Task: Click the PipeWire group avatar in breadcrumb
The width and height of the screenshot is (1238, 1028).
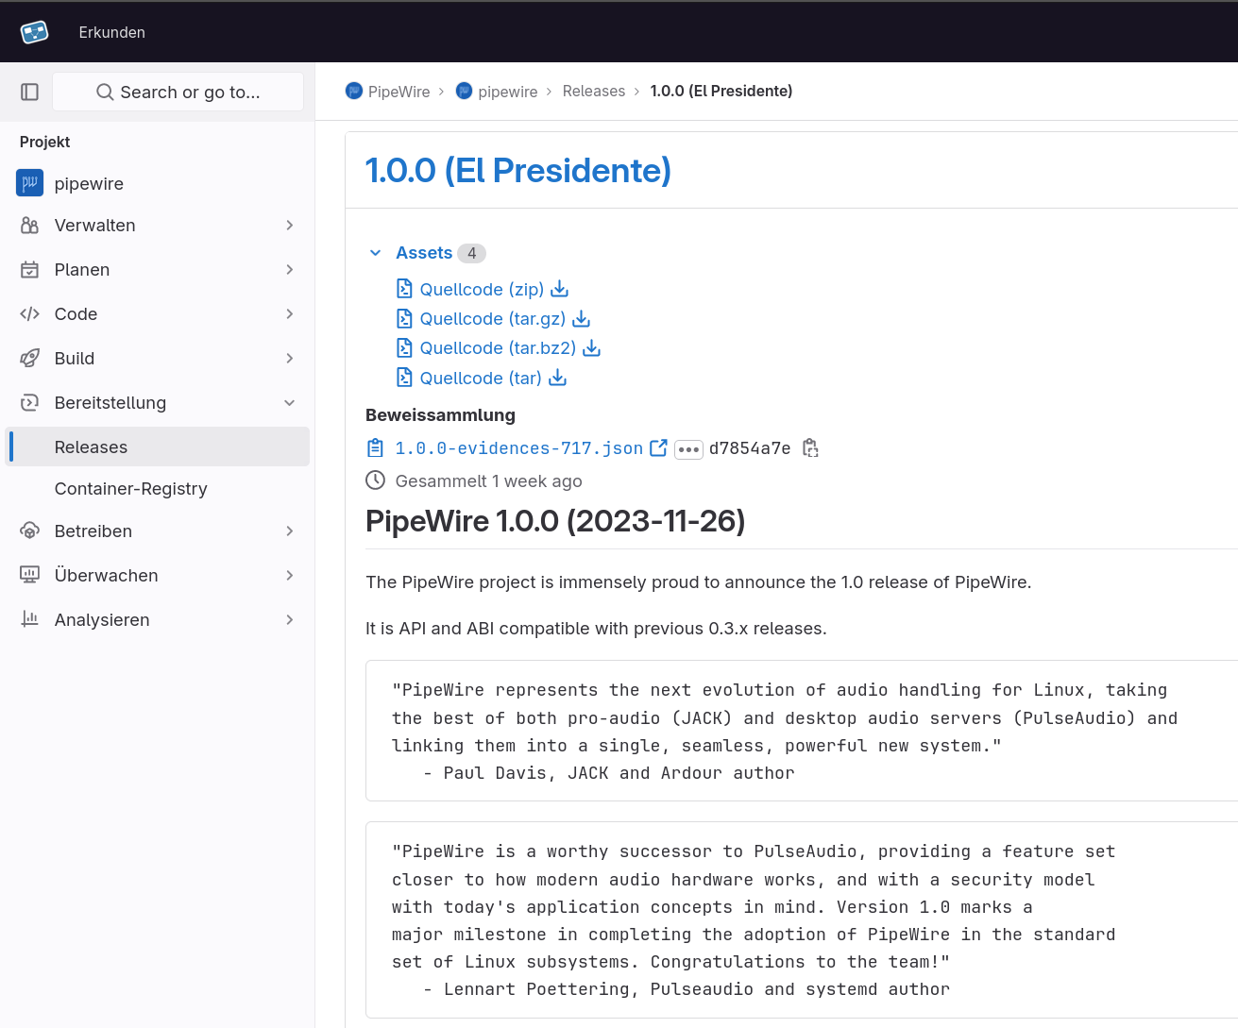Action: pyautogui.click(x=354, y=92)
